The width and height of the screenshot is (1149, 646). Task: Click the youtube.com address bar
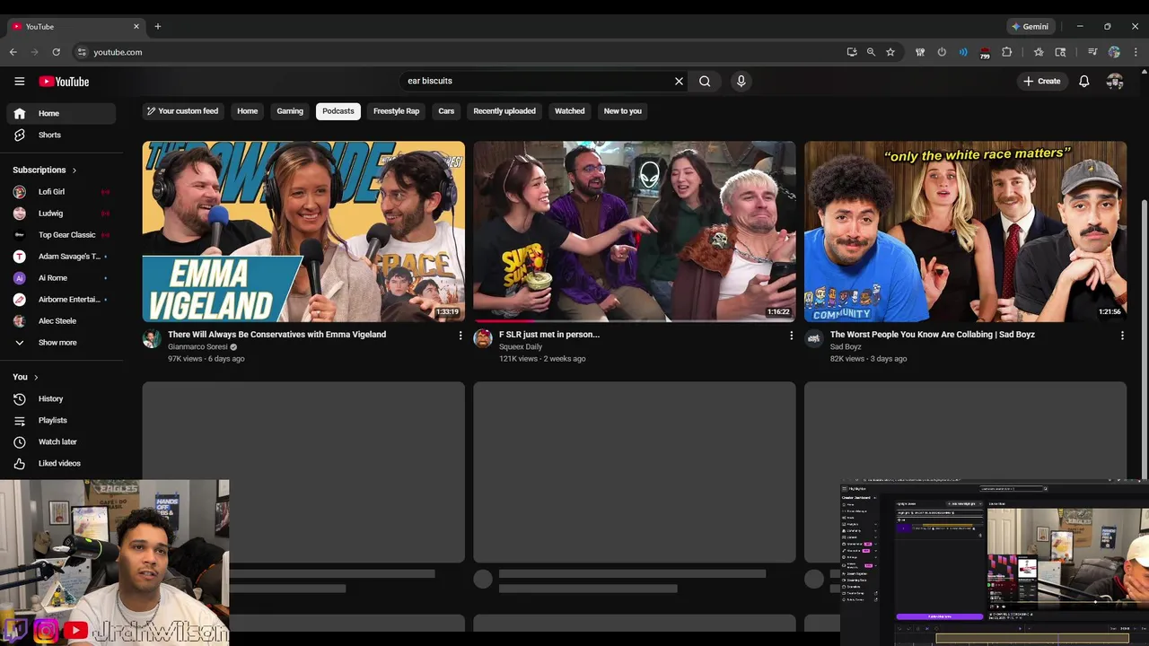click(458, 52)
